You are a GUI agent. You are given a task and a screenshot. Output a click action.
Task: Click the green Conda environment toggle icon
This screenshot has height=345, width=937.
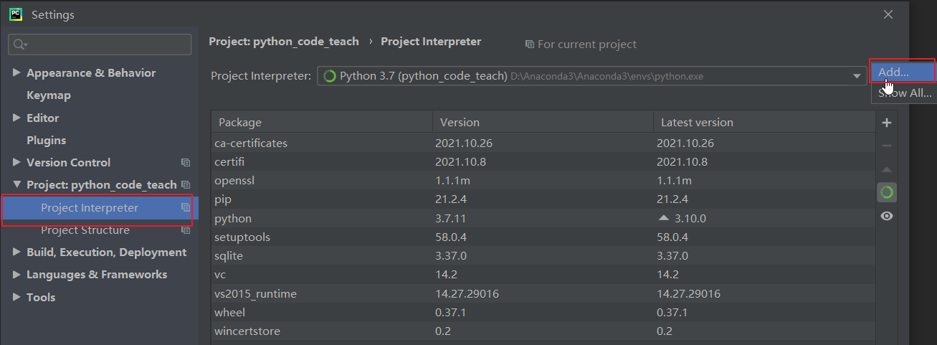tap(887, 192)
